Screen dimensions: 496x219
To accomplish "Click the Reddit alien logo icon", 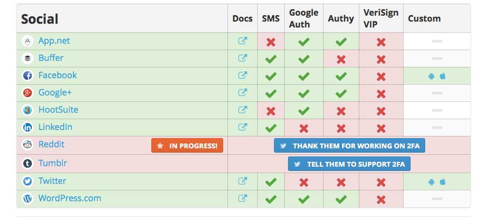I will pos(28,145).
